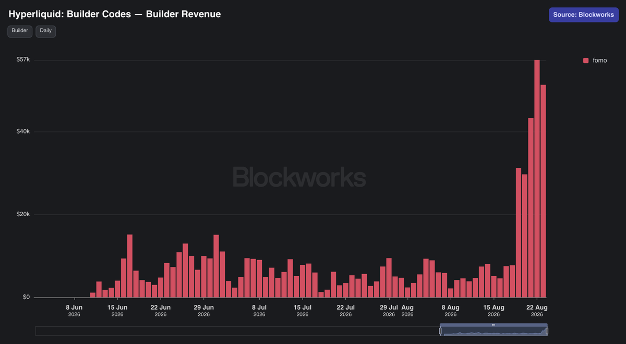Viewport: 626px width, 344px height.
Task: Select the Builder filter tag
Action: pos(20,31)
